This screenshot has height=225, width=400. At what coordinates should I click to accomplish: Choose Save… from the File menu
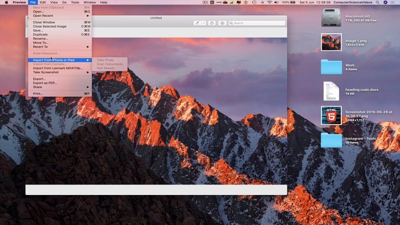(60, 31)
